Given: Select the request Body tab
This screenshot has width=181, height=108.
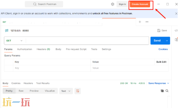Looking at the screenshot, I should point(58,49).
